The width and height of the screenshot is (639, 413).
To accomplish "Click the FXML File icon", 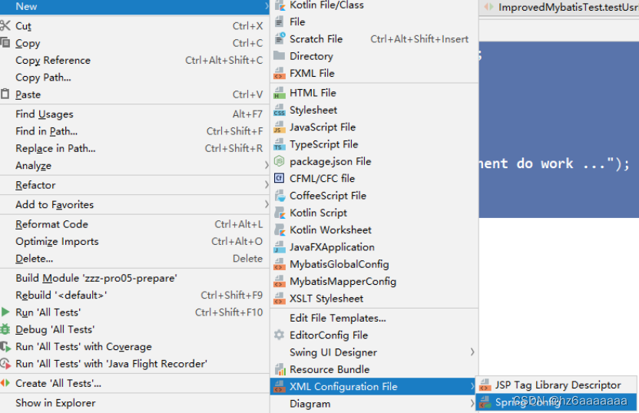I will coord(280,74).
